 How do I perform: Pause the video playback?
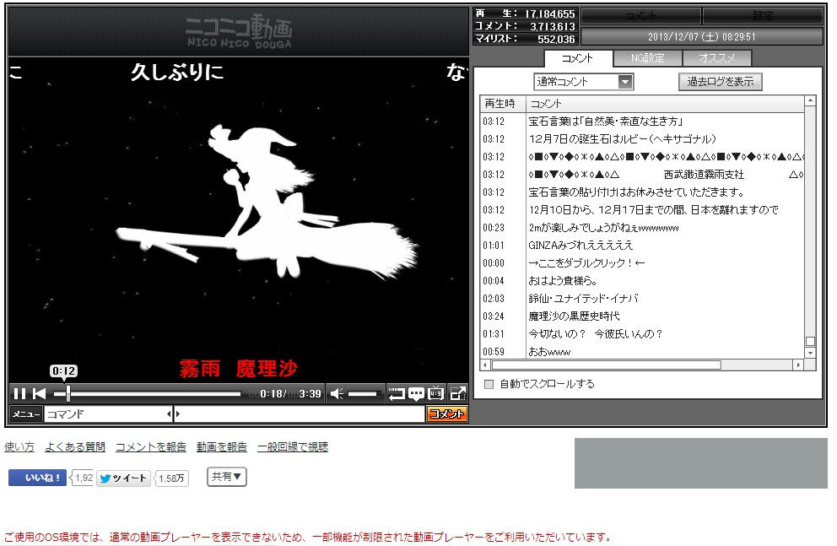[19, 394]
